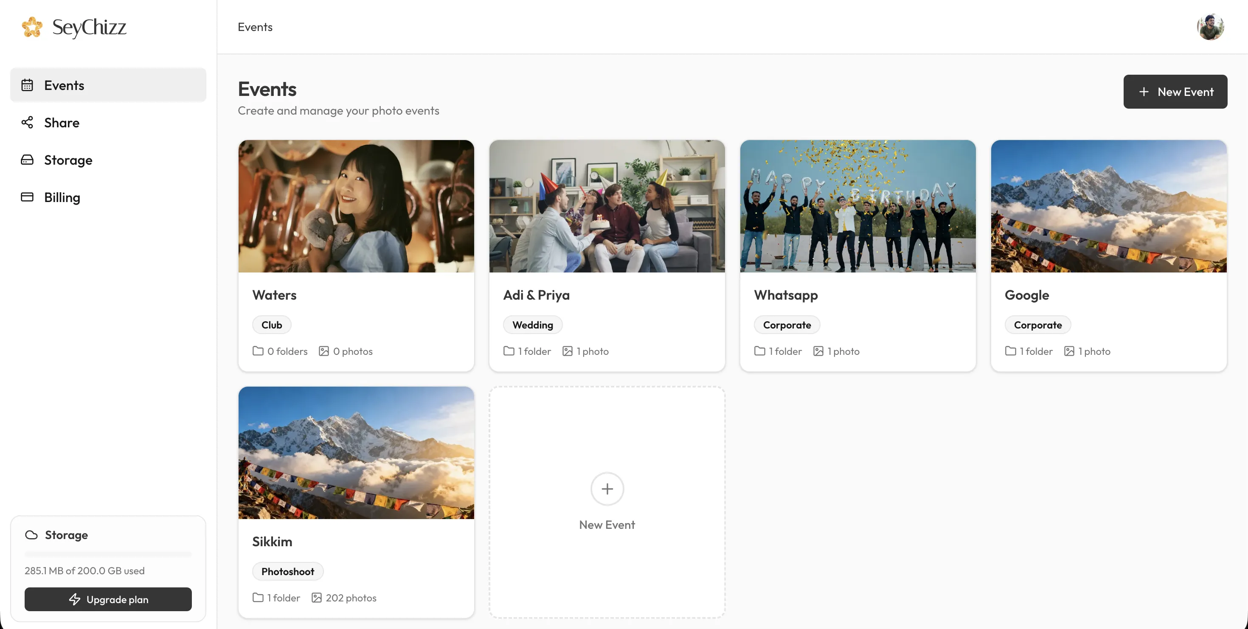Screen dimensions: 1248x629
Task: Click the photo icon on Sikkim card
Action: 316,598
